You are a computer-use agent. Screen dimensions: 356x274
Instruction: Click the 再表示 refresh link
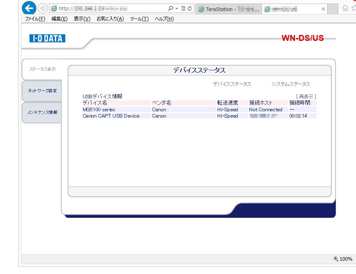tap(306, 97)
